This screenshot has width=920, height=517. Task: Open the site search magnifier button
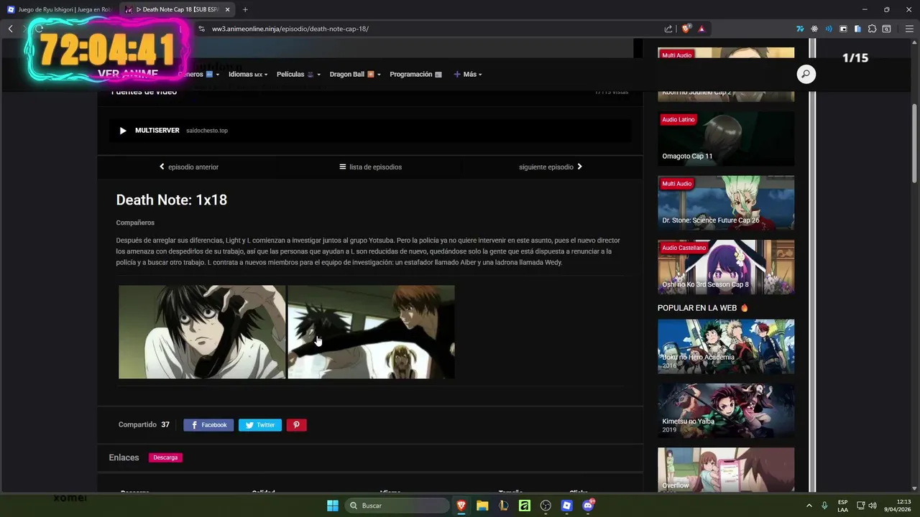(806, 74)
